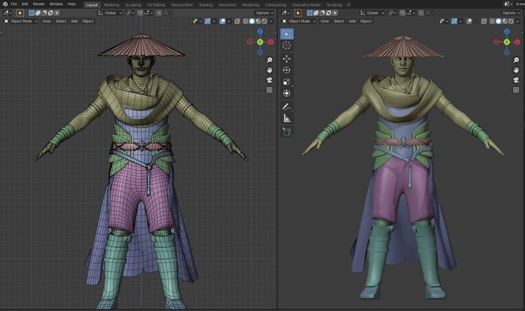Image resolution: width=525 pixels, height=311 pixels.
Task: Select the Annotate pencil tool
Action: click(287, 106)
